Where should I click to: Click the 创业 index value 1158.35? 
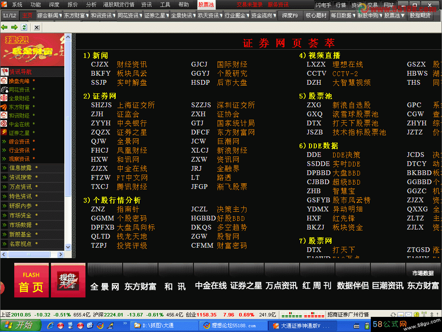[206, 315]
